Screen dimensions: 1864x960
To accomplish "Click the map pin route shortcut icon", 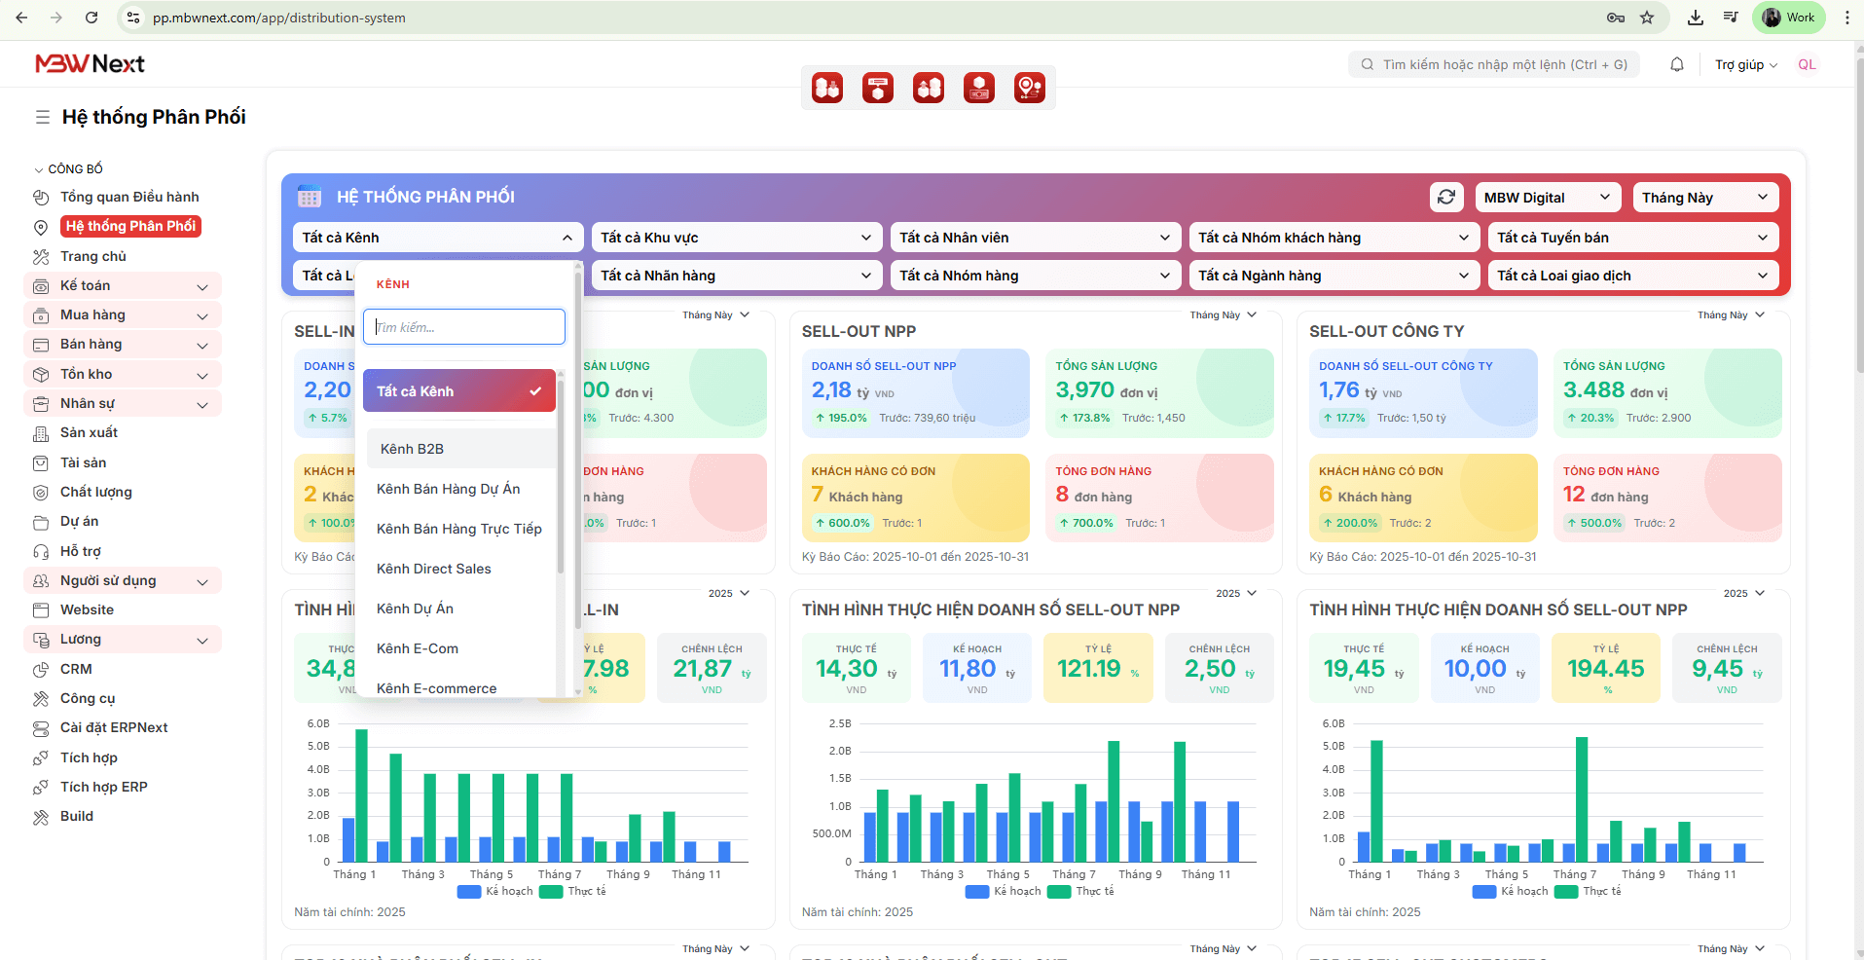I will [1029, 89].
